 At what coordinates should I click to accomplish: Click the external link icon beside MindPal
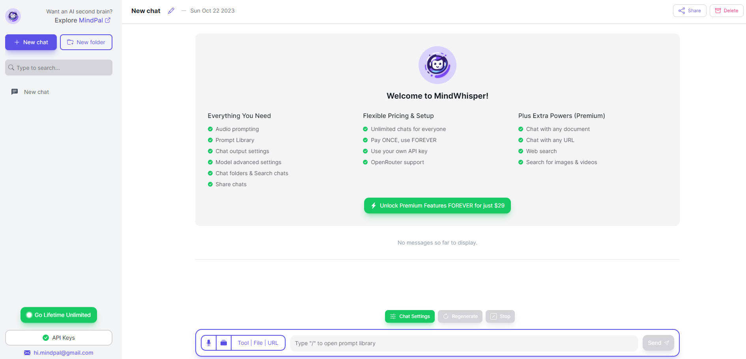click(108, 20)
